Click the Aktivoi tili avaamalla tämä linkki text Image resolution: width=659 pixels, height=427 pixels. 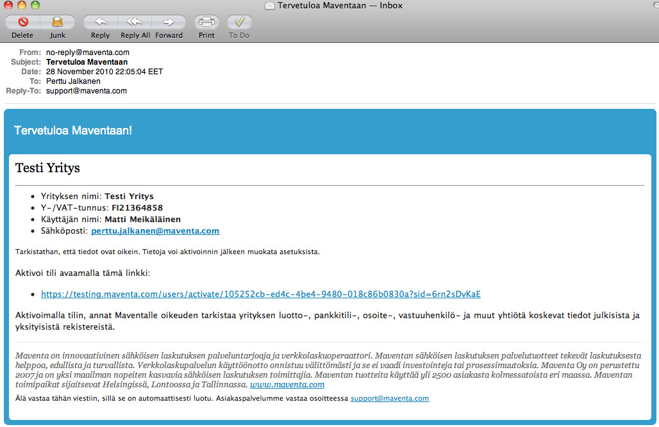[83, 273]
